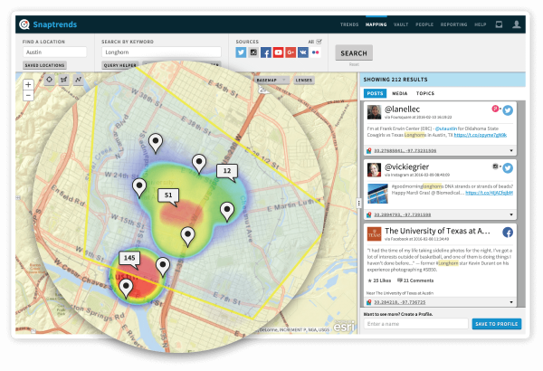Open the Trends menu
The image size is (543, 371).
pyautogui.click(x=349, y=24)
